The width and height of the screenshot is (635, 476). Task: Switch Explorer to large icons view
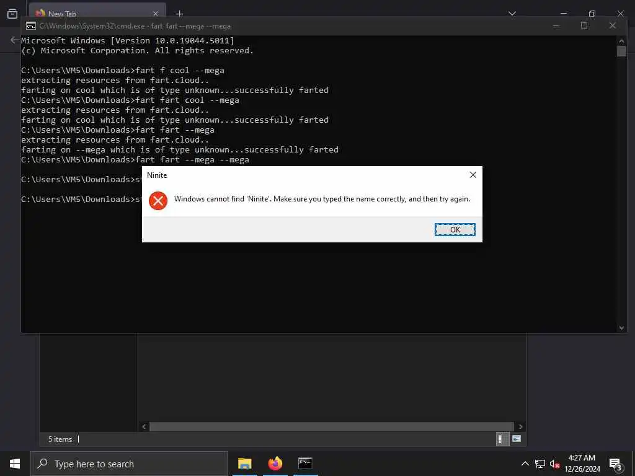(517, 439)
